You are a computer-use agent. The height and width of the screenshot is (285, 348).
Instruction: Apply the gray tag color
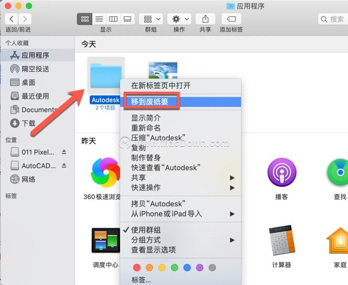tap(212, 268)
